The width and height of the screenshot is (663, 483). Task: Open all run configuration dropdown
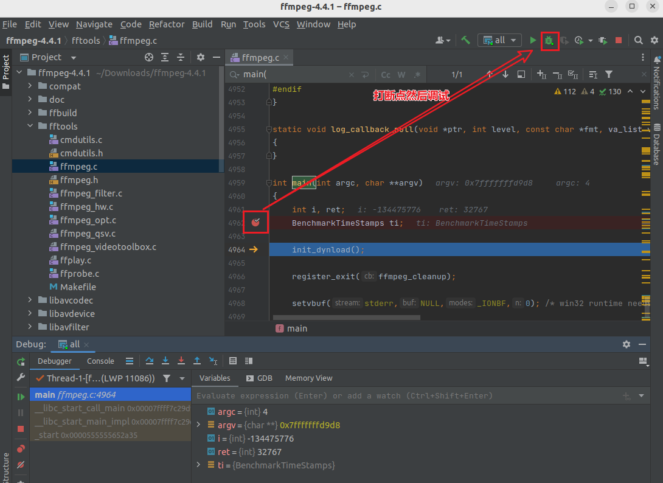(499, 40)
